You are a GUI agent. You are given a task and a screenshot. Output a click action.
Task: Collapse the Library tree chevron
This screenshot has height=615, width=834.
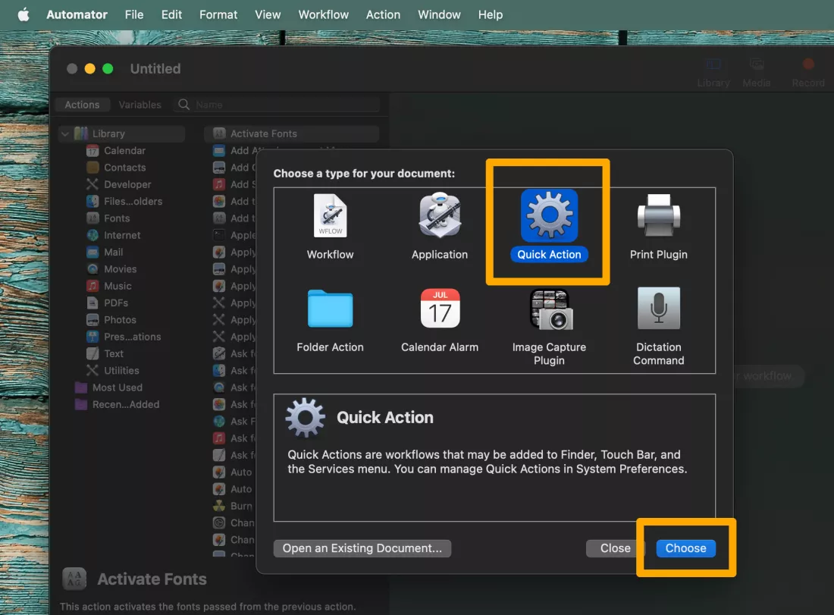pyautogui.click(x=65, y=133)
